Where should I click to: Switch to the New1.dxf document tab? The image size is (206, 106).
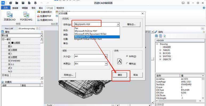[9, 28]
